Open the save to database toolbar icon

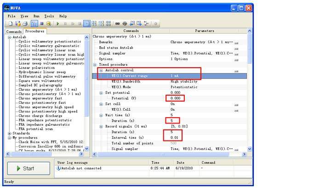pos(18,24)
